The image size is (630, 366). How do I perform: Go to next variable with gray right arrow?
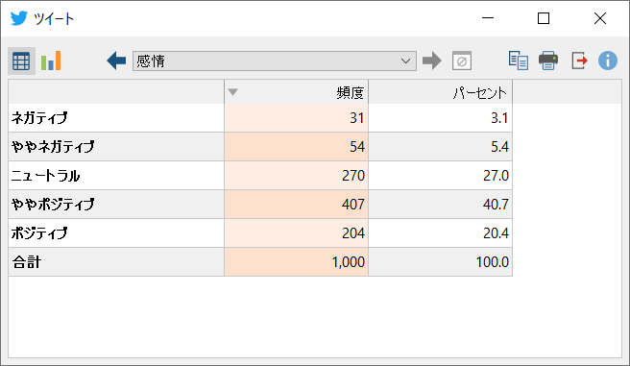[x=432, y=61]
